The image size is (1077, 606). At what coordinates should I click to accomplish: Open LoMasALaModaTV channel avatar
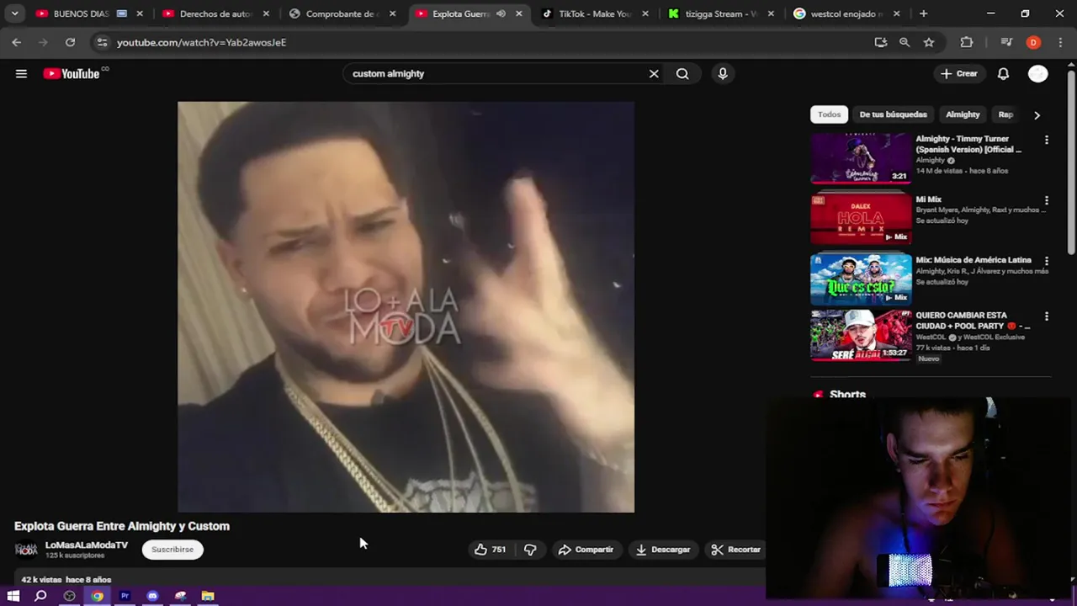[x=26, y=550]
